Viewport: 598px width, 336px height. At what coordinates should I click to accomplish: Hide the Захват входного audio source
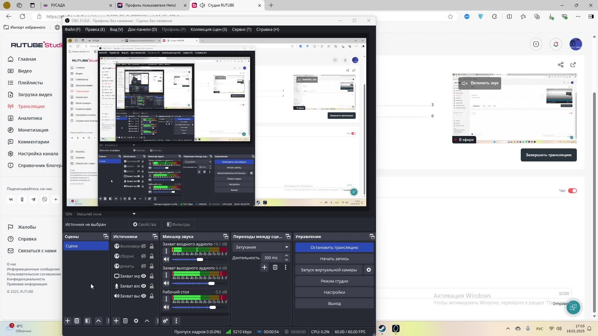pyautogui.click(x=144, y=286)
